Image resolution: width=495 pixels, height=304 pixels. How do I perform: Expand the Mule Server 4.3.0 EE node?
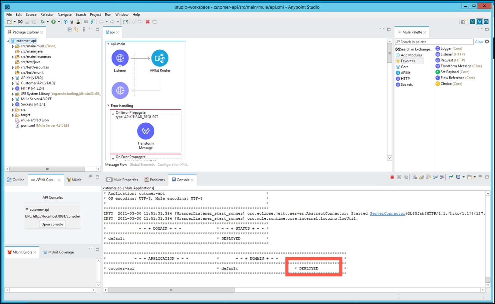point(13,99)
